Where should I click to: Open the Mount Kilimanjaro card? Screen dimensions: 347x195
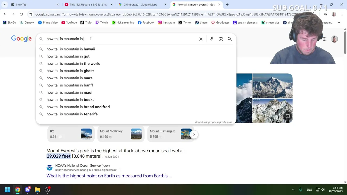click(171, 134)
